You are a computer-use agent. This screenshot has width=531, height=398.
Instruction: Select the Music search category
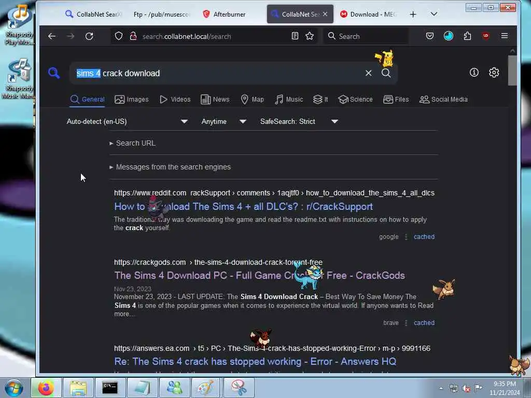click(x=289, y=99)
